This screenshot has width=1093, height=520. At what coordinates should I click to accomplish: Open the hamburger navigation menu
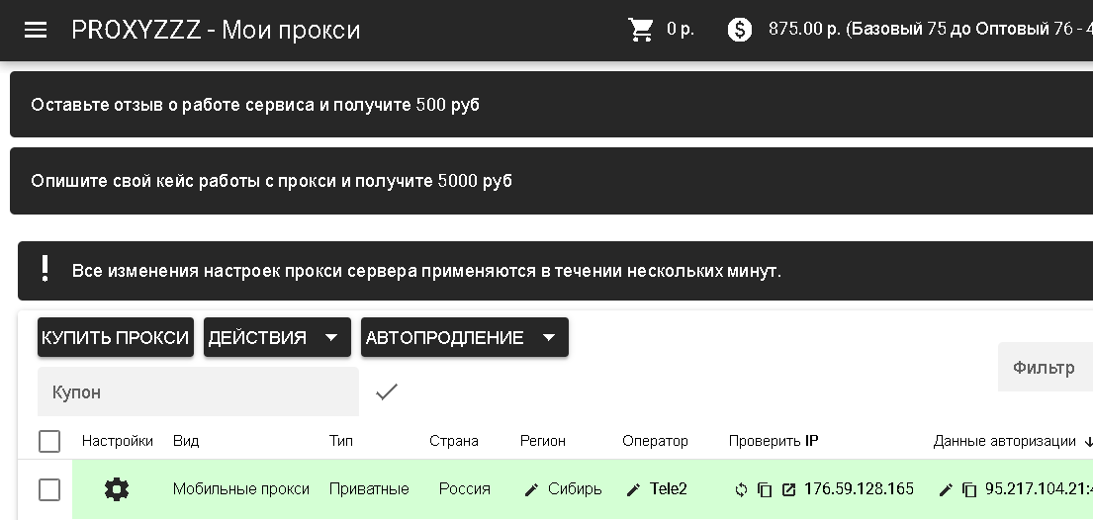point(36,30)
